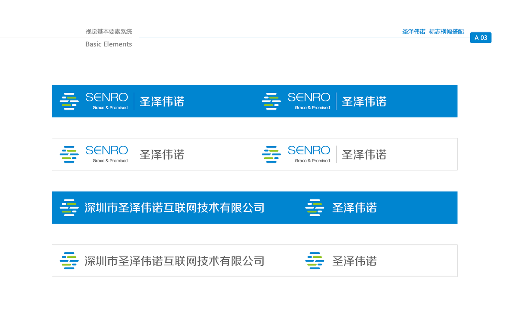Click the blue striped logo mark on the left of the first white banner
The image size is (509, 331).
click(69, 154)
